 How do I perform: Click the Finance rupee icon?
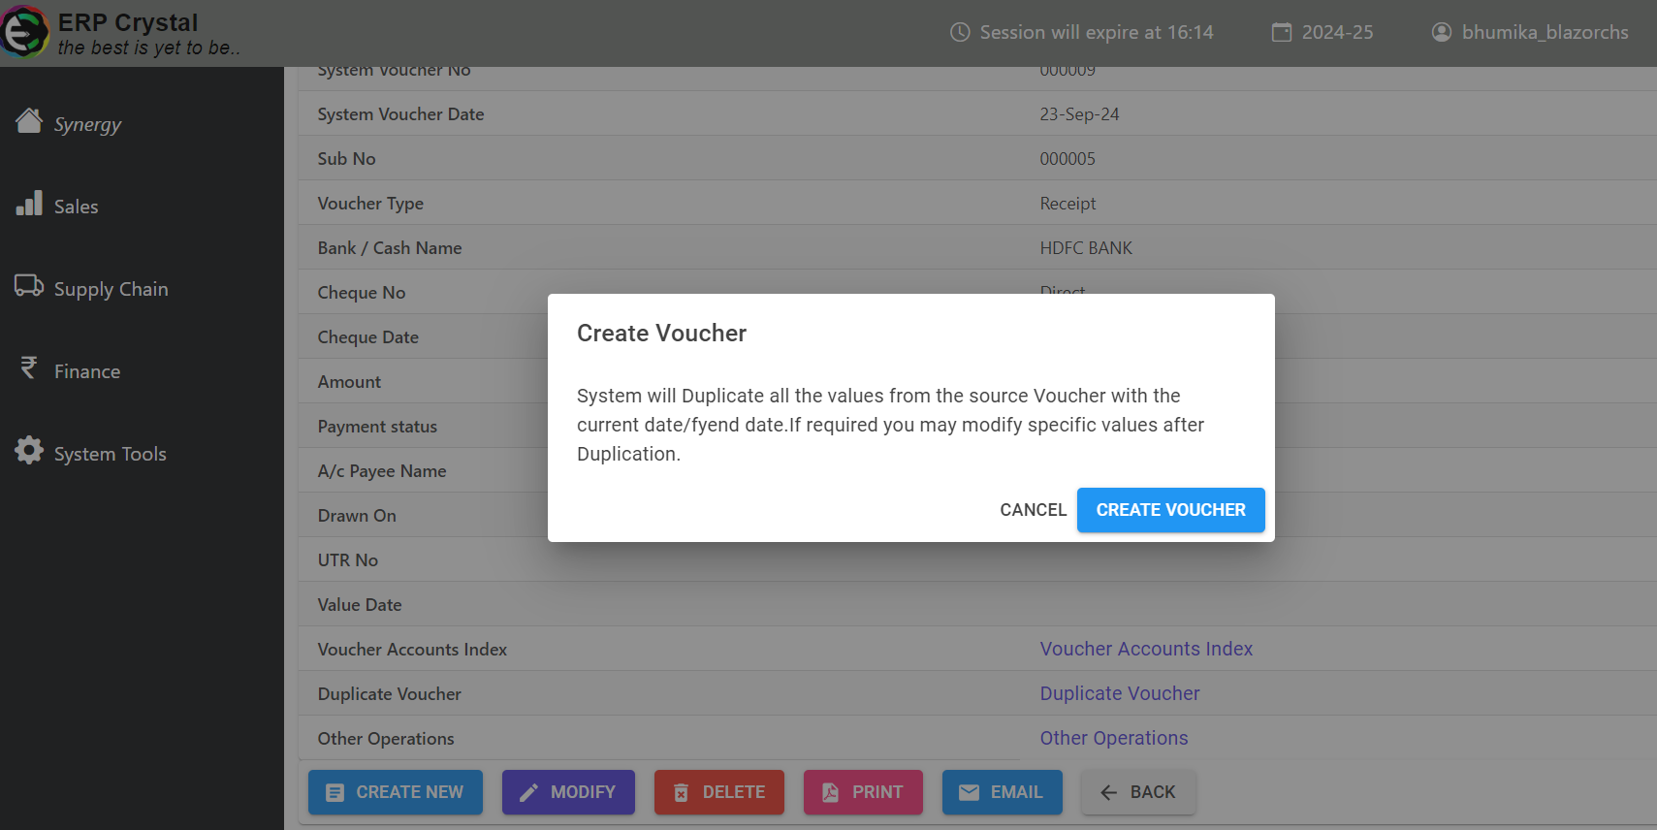[29, 368]
